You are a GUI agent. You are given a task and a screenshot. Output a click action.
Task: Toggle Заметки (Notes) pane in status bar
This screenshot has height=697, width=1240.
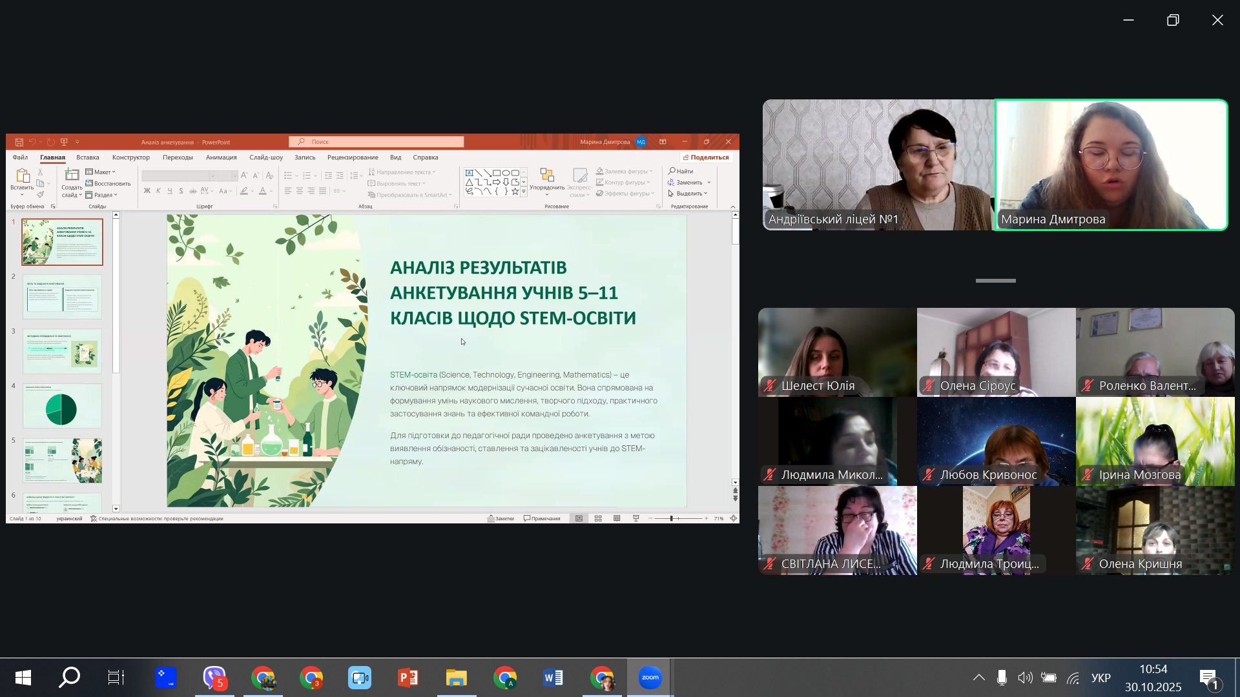pos(501,518)
